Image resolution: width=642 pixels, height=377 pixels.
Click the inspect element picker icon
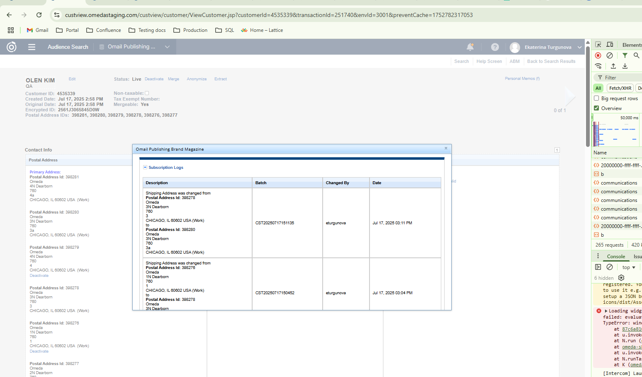click(x=598, y=45)
